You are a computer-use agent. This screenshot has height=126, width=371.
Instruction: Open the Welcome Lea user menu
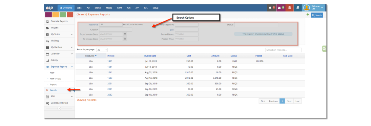pyautogui.click(x=314, y=8)
